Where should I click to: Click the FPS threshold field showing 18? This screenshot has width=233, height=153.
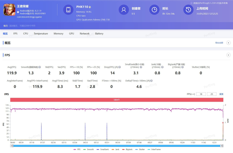point(201,94)
